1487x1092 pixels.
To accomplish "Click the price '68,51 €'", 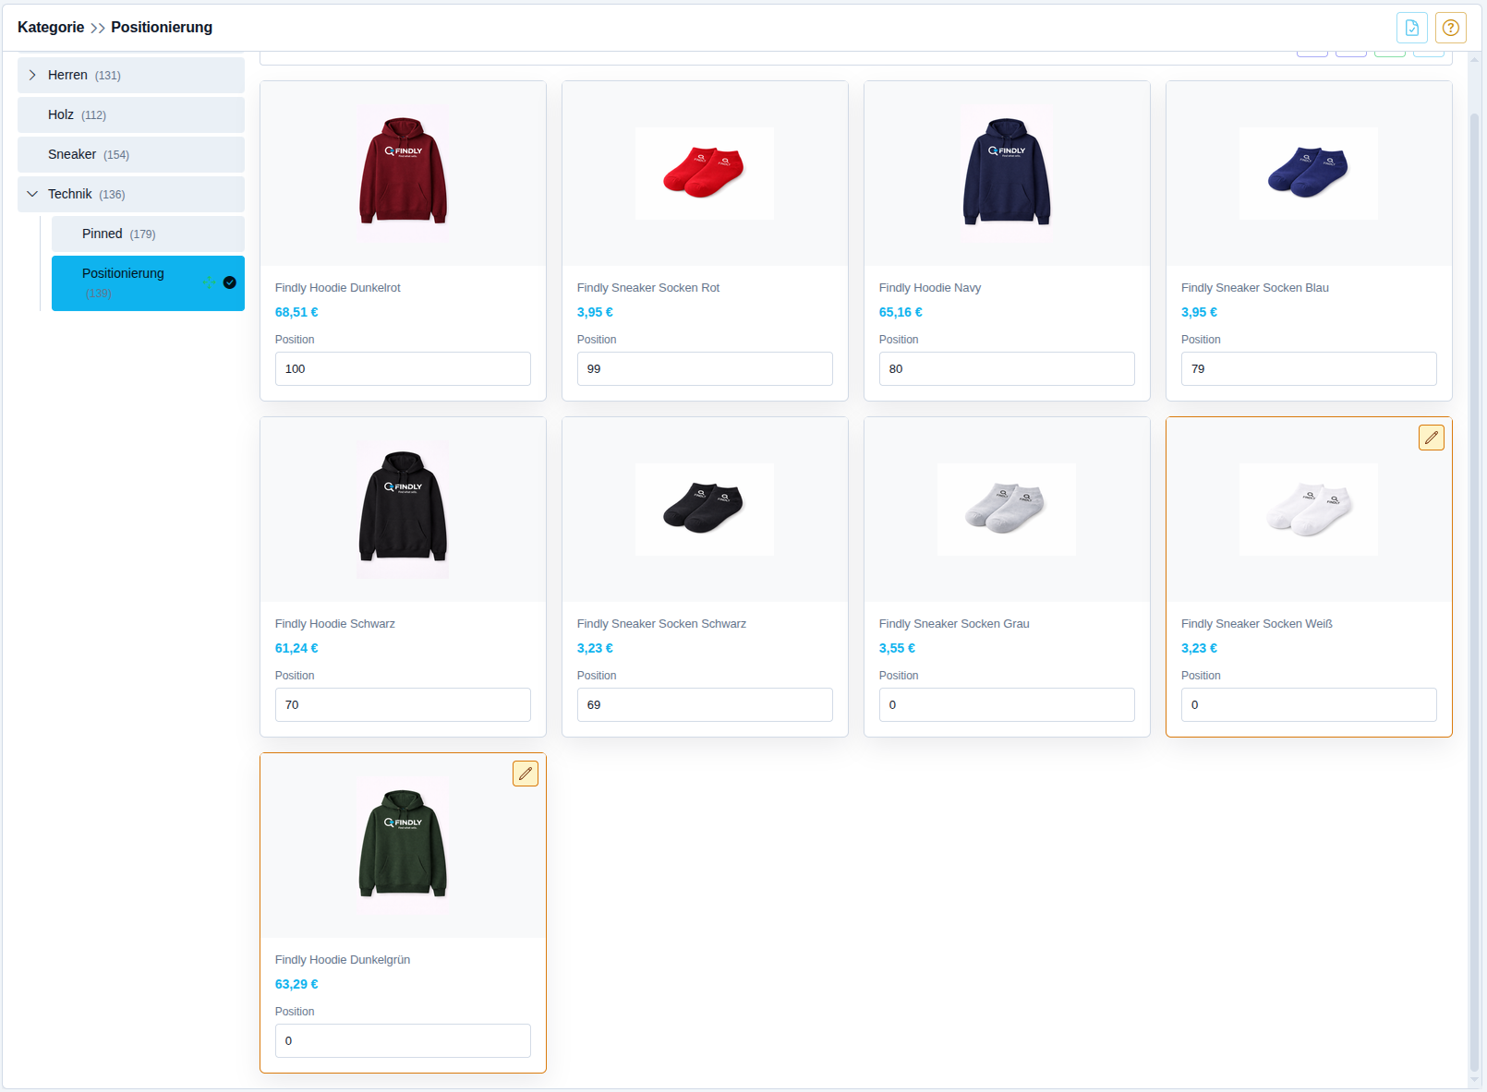I will tap(296, 312).
